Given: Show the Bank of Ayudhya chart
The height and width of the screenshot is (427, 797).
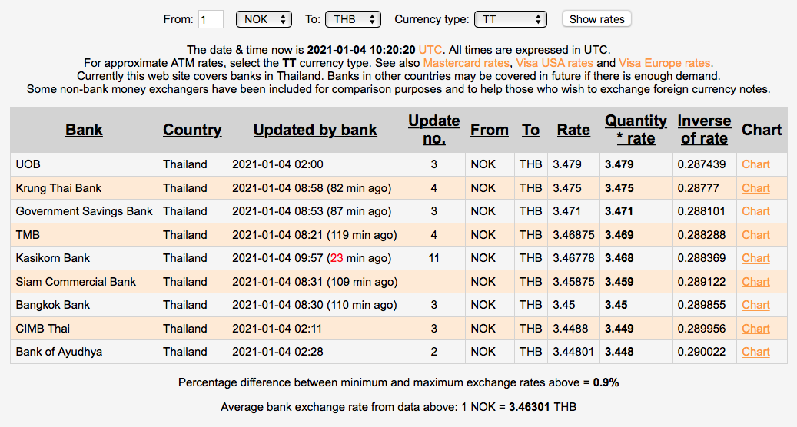Looking at the screenshot, I should [x=755, y=352].
